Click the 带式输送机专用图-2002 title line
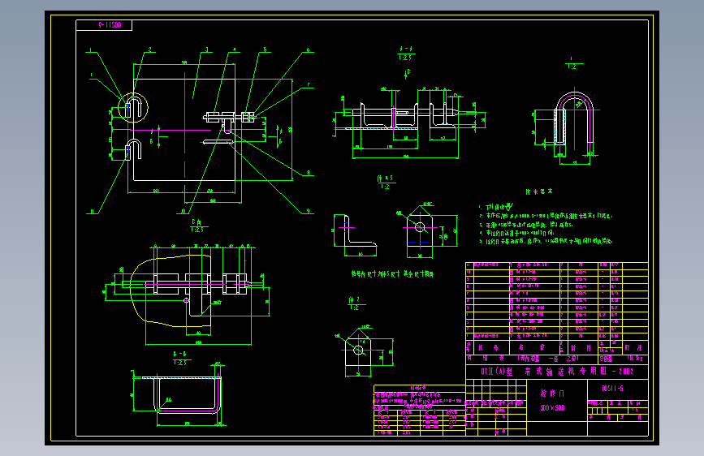This screenshot has width=704, height=456. [x=557, y=371]
